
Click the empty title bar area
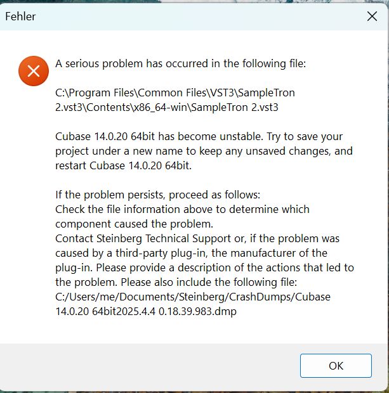point(190,16)
